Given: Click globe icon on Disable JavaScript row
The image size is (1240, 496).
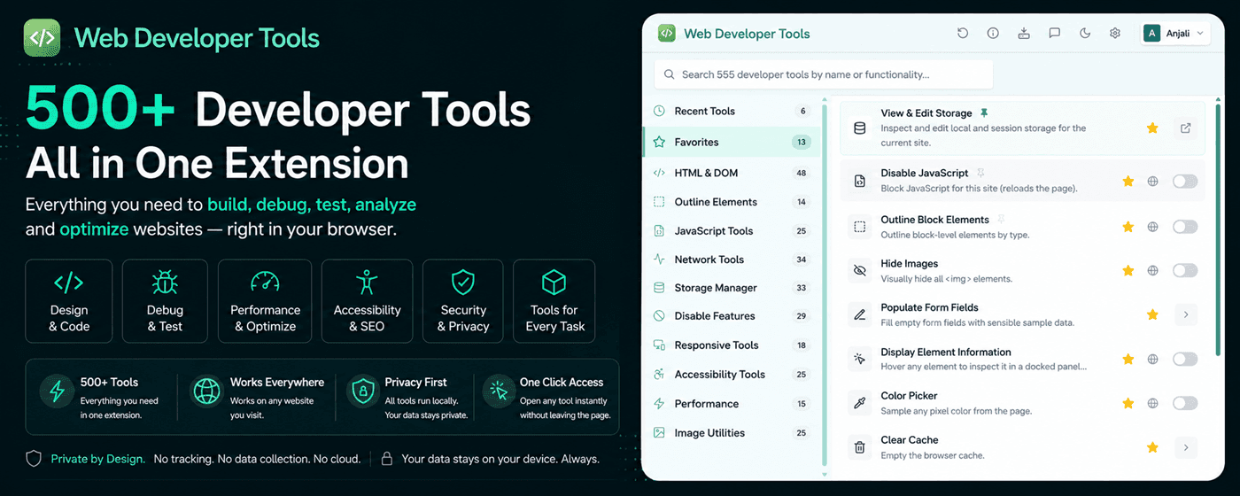Looking at the screenshot, I should pyautogui.click(x=1153, y=182).
